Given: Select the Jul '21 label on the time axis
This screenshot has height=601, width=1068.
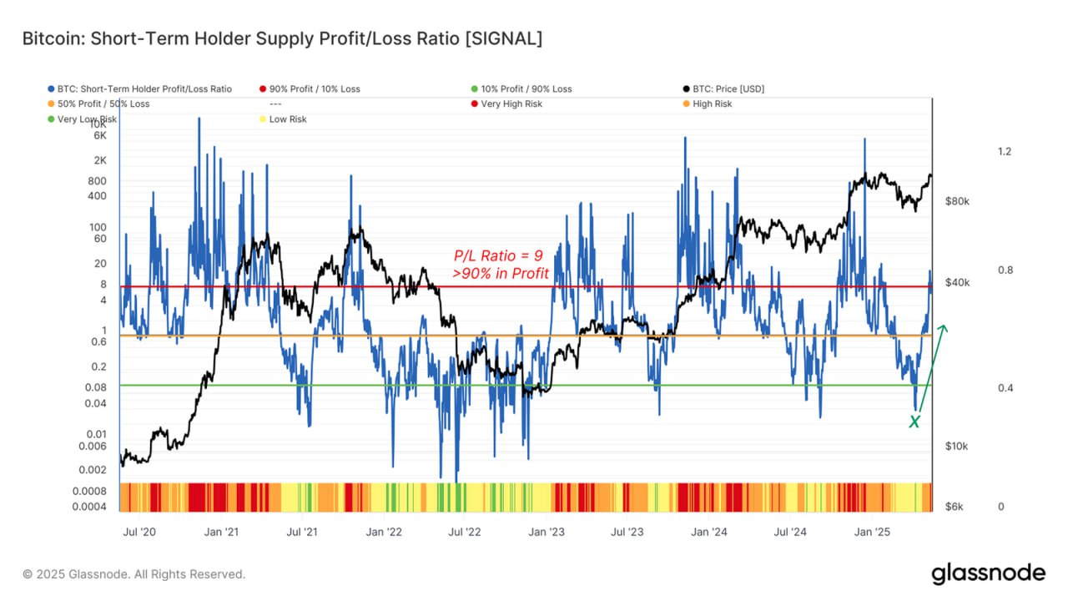Looking at the screenshot, I should (302, 531).
